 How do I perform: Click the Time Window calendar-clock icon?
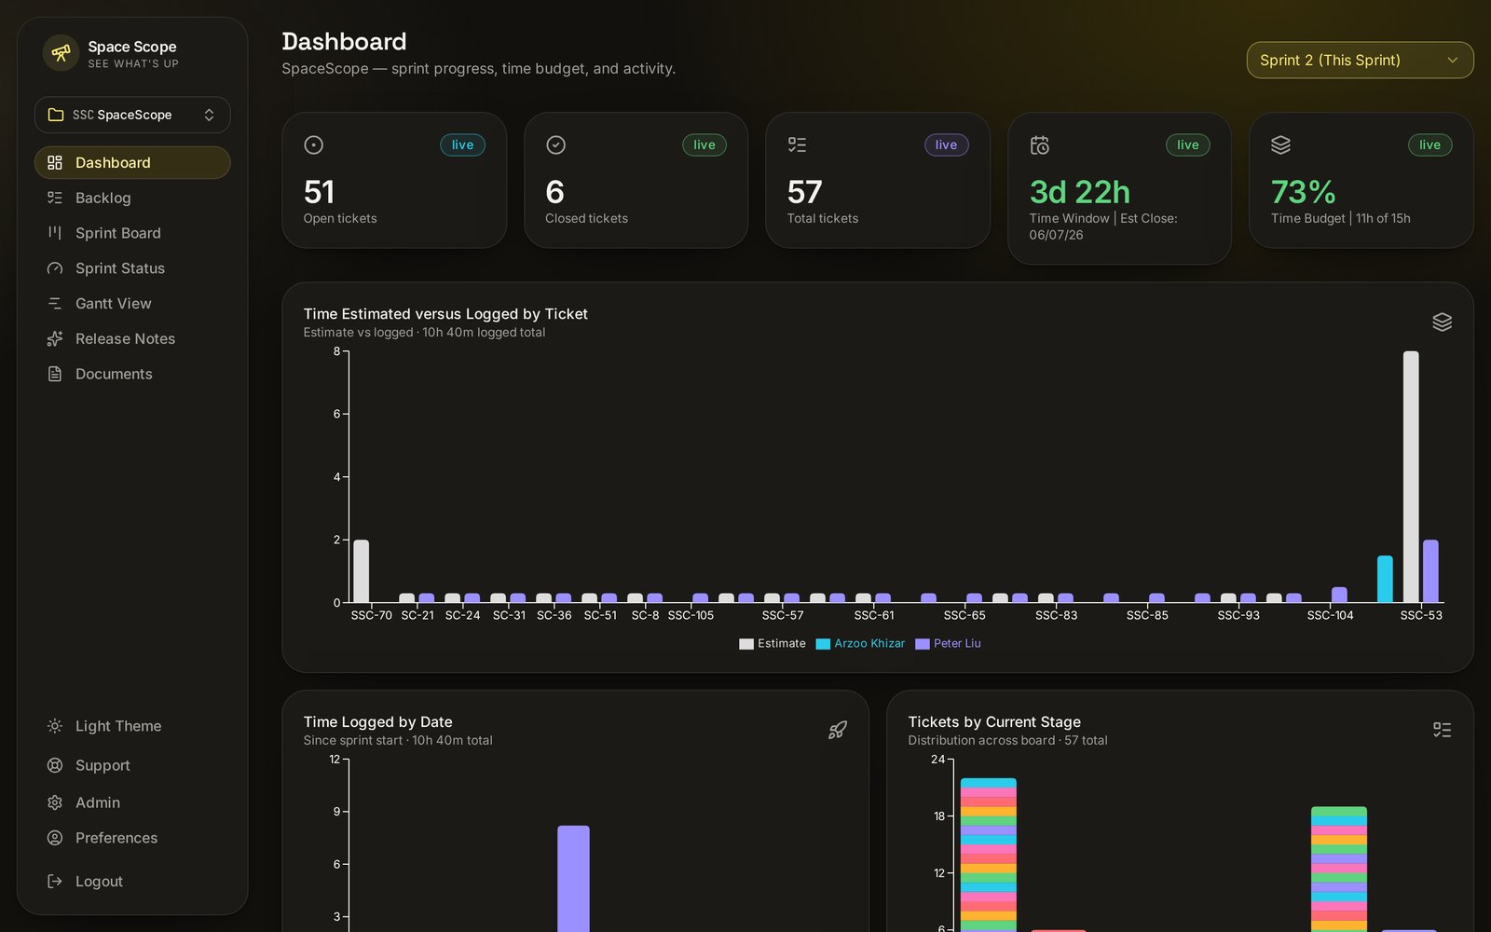pos(1039,144)
